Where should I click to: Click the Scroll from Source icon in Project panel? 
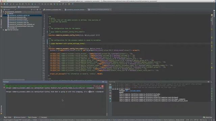point(32,10)
